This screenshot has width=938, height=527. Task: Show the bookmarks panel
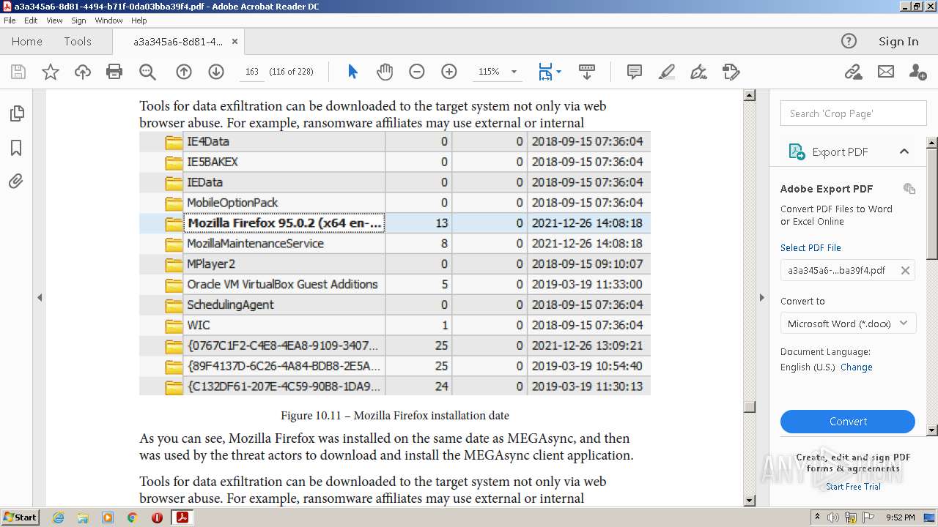16,148
